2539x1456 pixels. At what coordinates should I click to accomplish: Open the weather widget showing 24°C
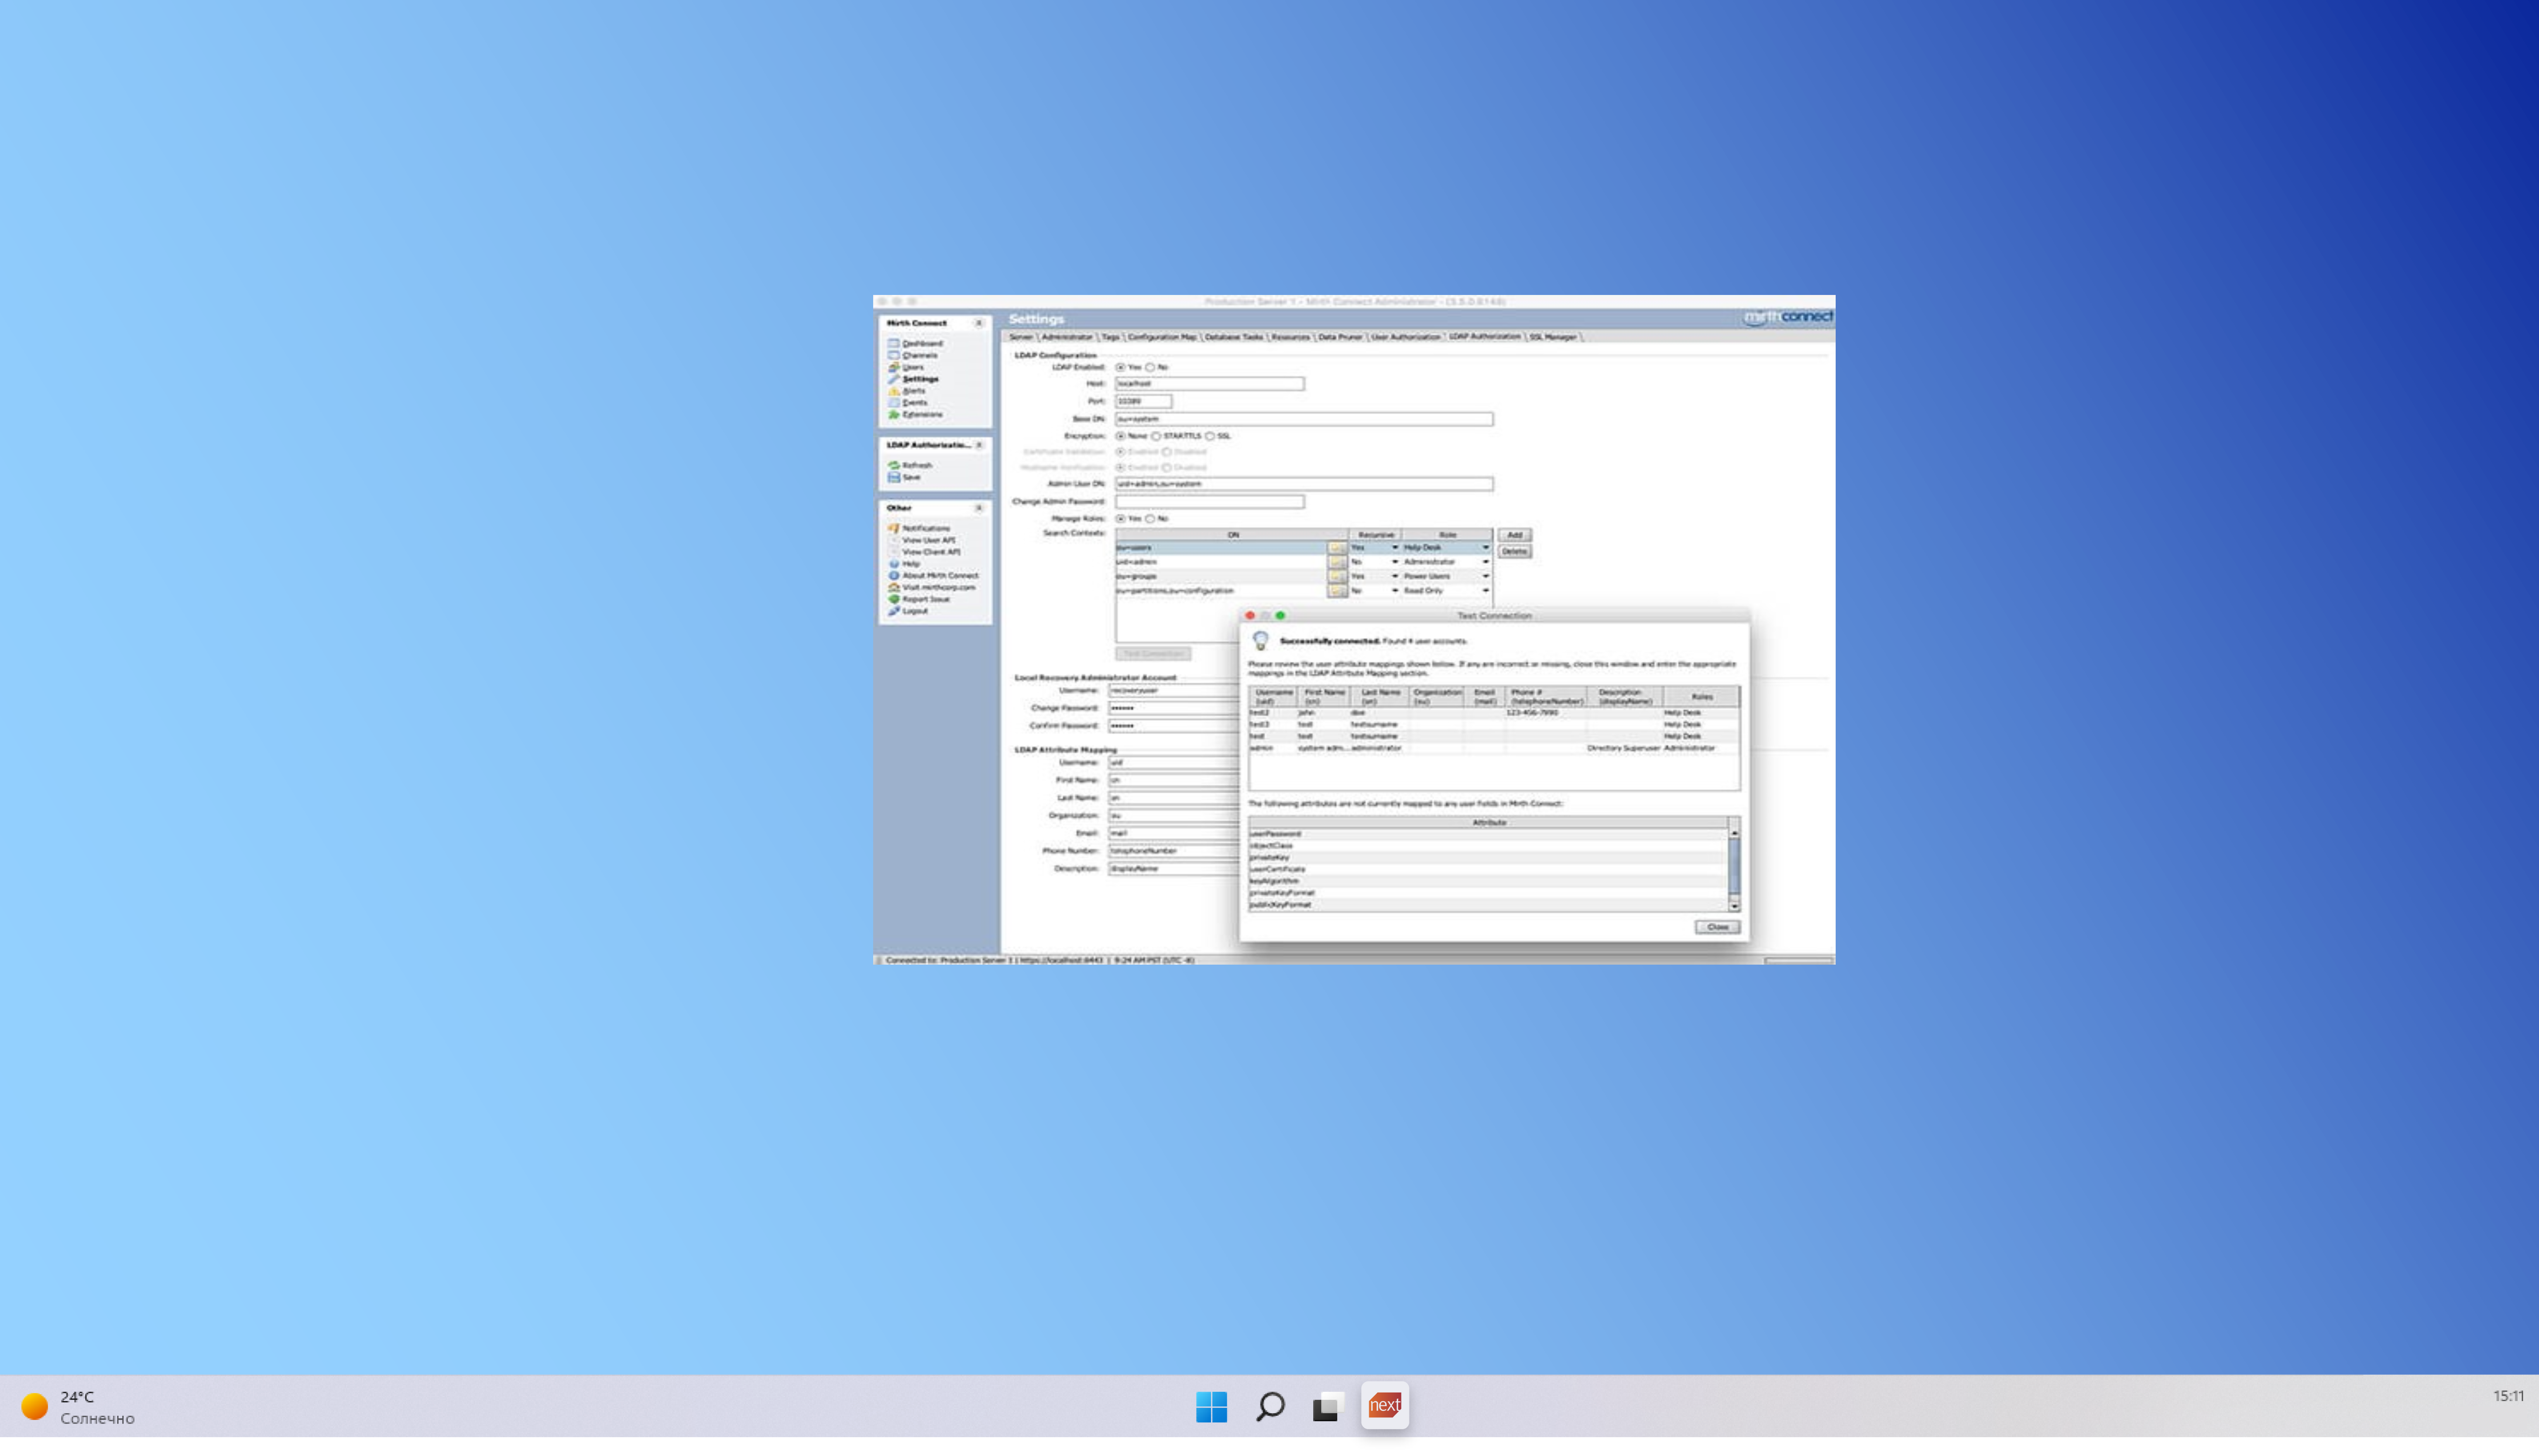click(x=78, y=1407)
